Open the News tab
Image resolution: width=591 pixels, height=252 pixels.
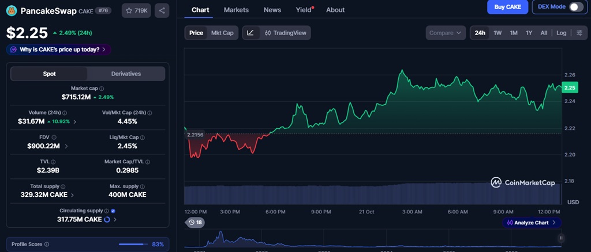coord(272,10)
